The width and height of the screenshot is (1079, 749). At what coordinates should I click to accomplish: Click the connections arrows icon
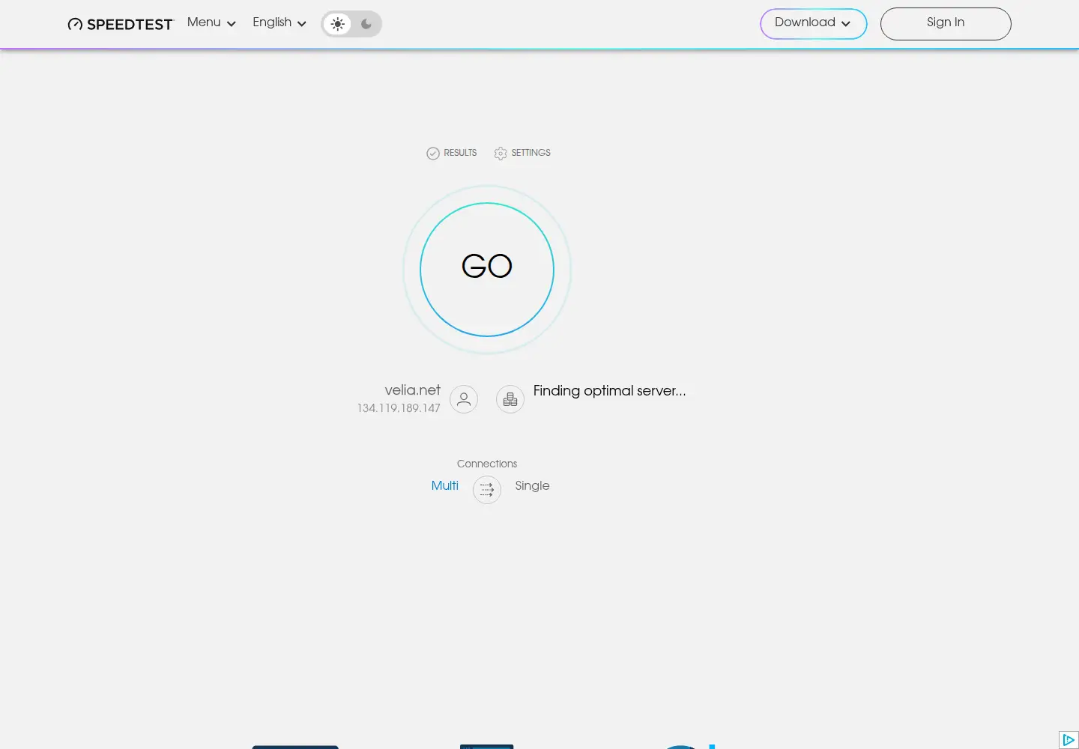(487, 490)
